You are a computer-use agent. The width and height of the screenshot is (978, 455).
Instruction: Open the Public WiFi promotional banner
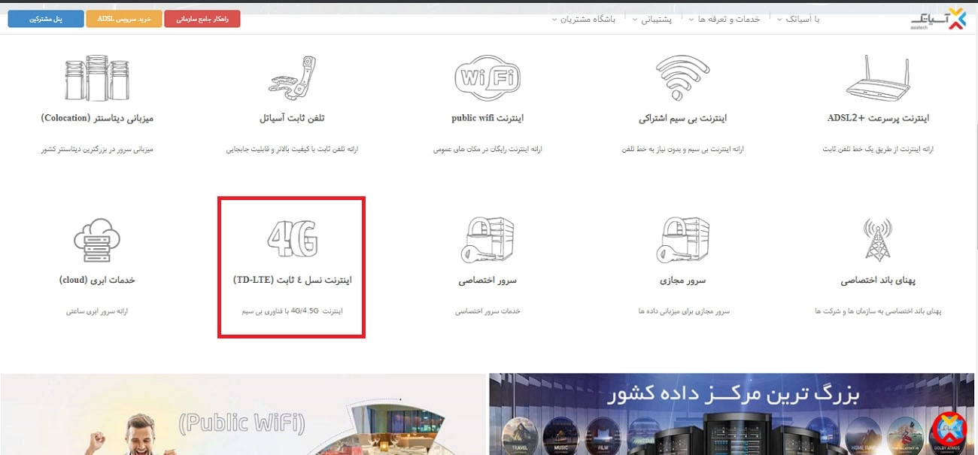coord(241,412)
